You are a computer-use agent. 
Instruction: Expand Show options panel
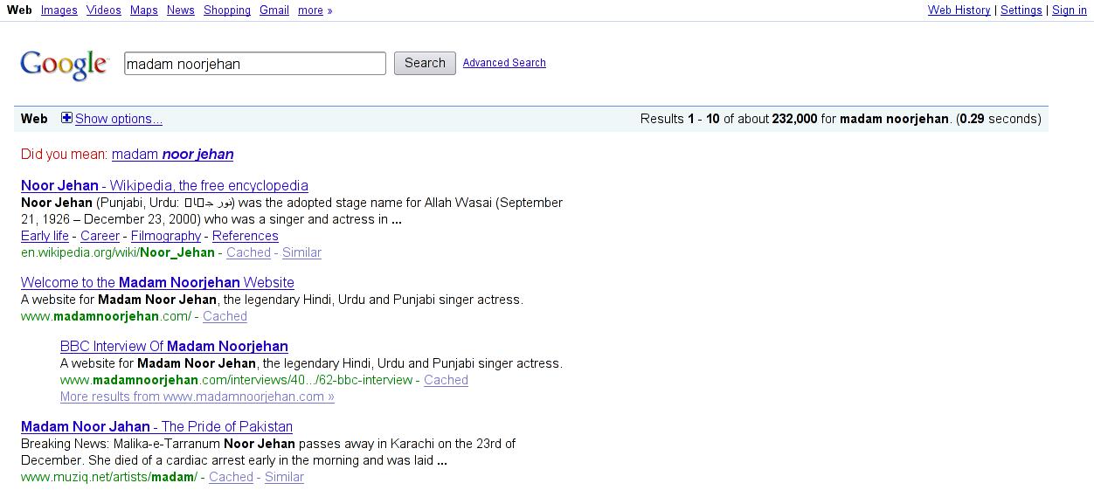tap(119, 119)
